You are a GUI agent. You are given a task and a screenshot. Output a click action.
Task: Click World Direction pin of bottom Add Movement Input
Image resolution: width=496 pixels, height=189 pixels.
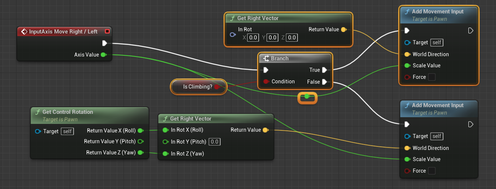407,148
